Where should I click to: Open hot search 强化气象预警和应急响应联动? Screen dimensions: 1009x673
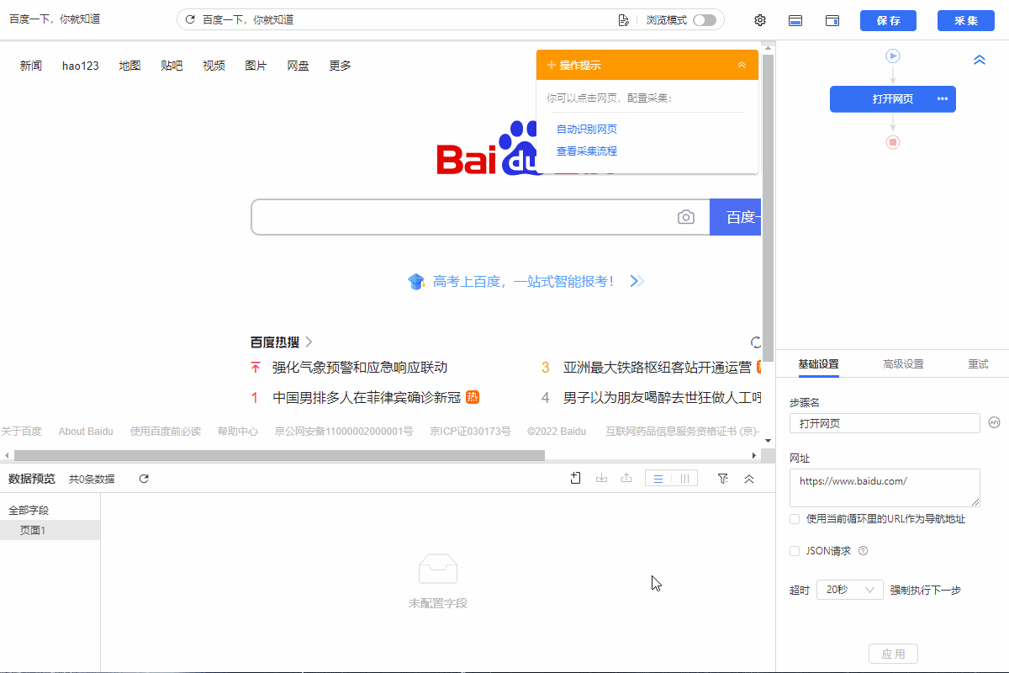360,368
